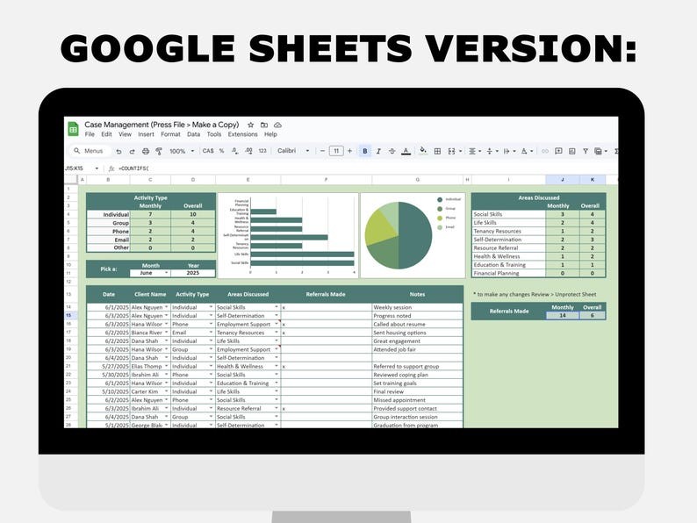Image resolution: width=697 pixels, height=523 pixels.
Task: Select column K header
Action: pos(592,180)
